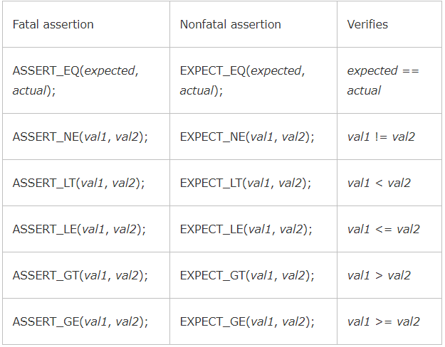The height and width of the screenshot is (347, 445).
Task: Click the "val1 < val2" cell
Action: [379, 183]
